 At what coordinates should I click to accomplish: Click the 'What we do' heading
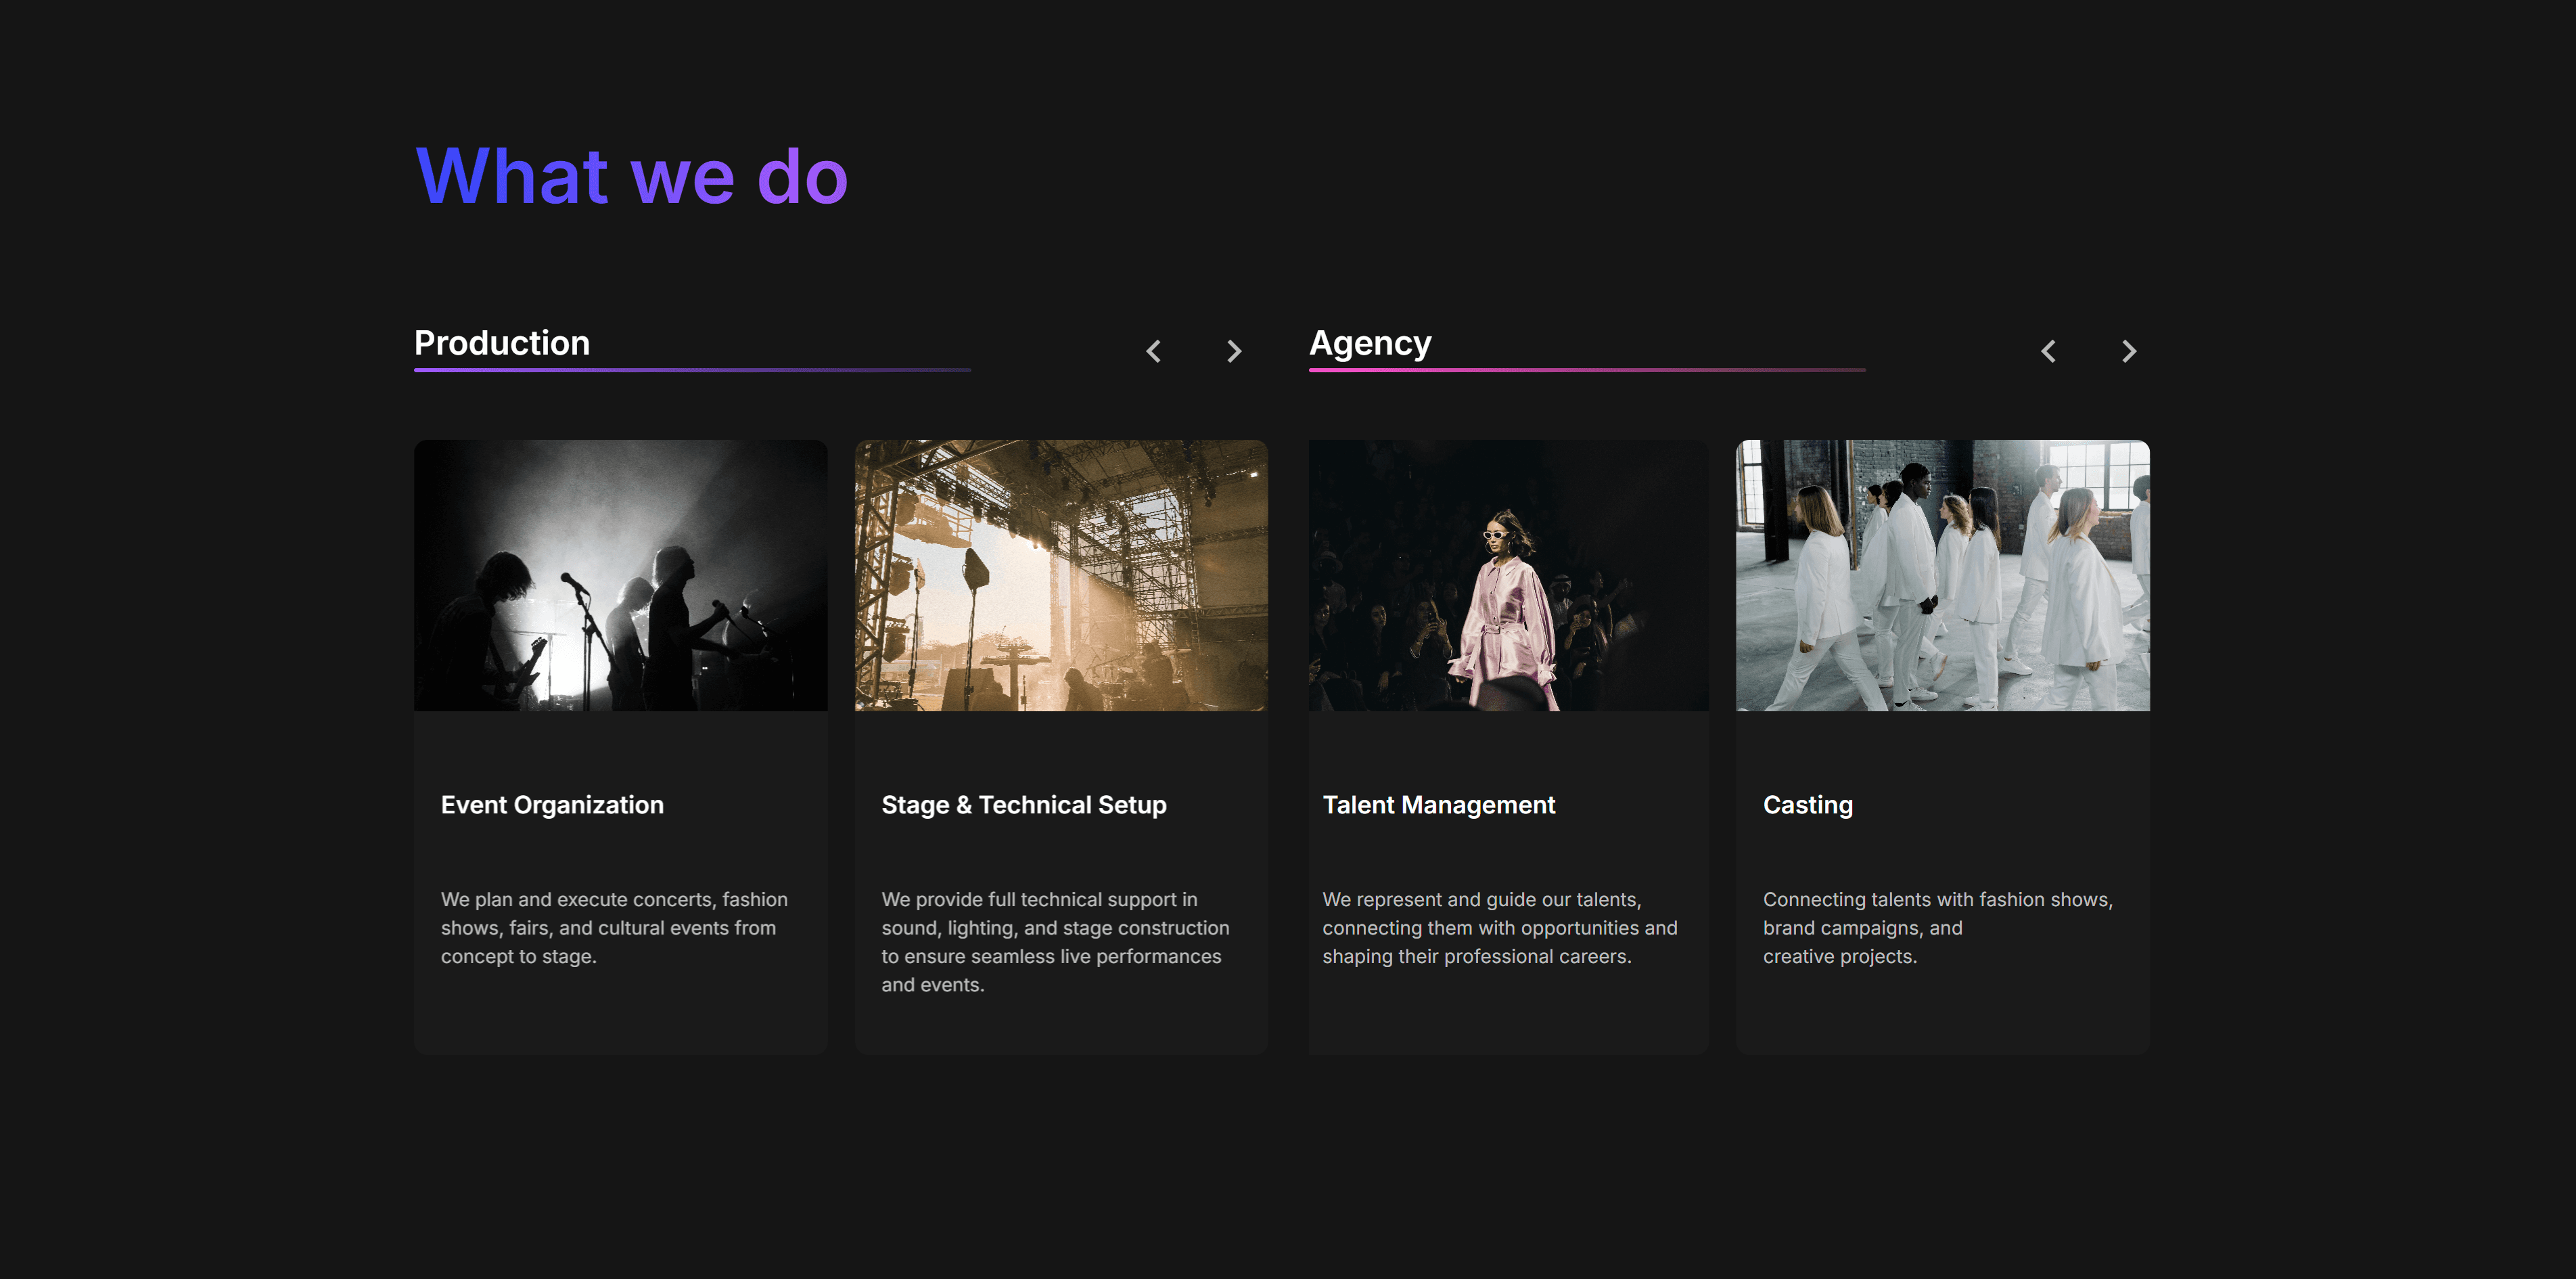(632, 176)
